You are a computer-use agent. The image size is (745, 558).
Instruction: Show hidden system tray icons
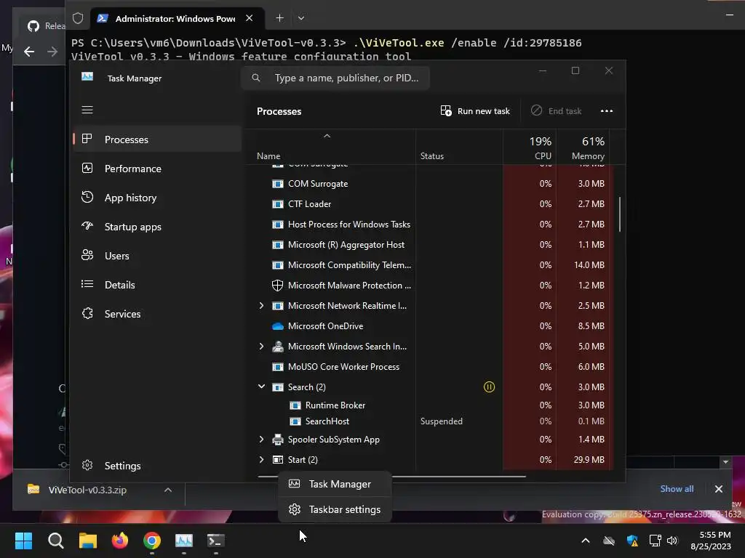[586, 541]
